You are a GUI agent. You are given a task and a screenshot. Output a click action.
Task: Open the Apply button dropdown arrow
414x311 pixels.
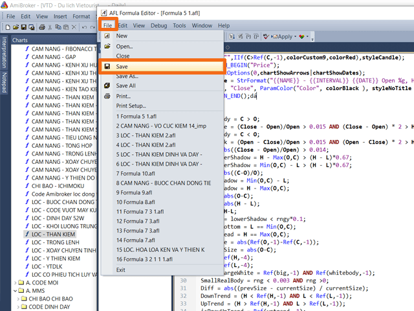pyautogui.click(x=295, y=36)
